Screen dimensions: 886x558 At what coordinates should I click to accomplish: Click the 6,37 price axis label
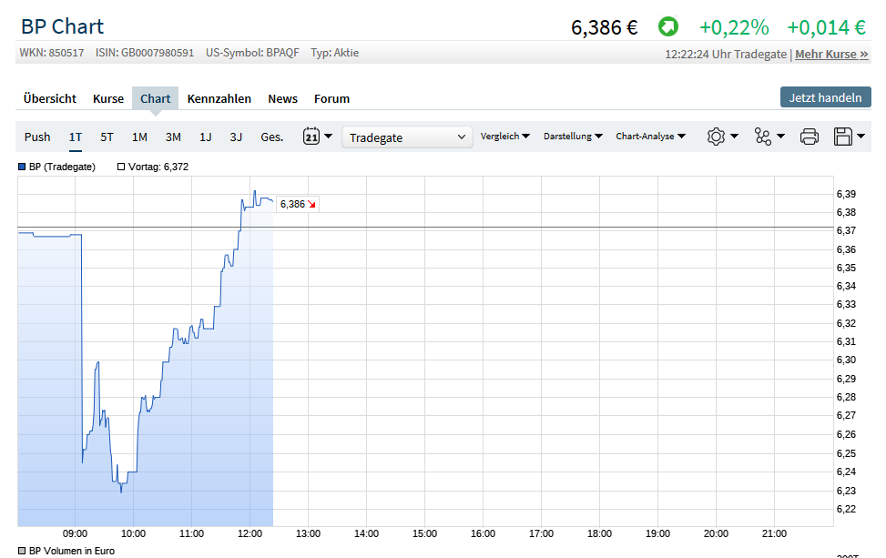point(846,230)
